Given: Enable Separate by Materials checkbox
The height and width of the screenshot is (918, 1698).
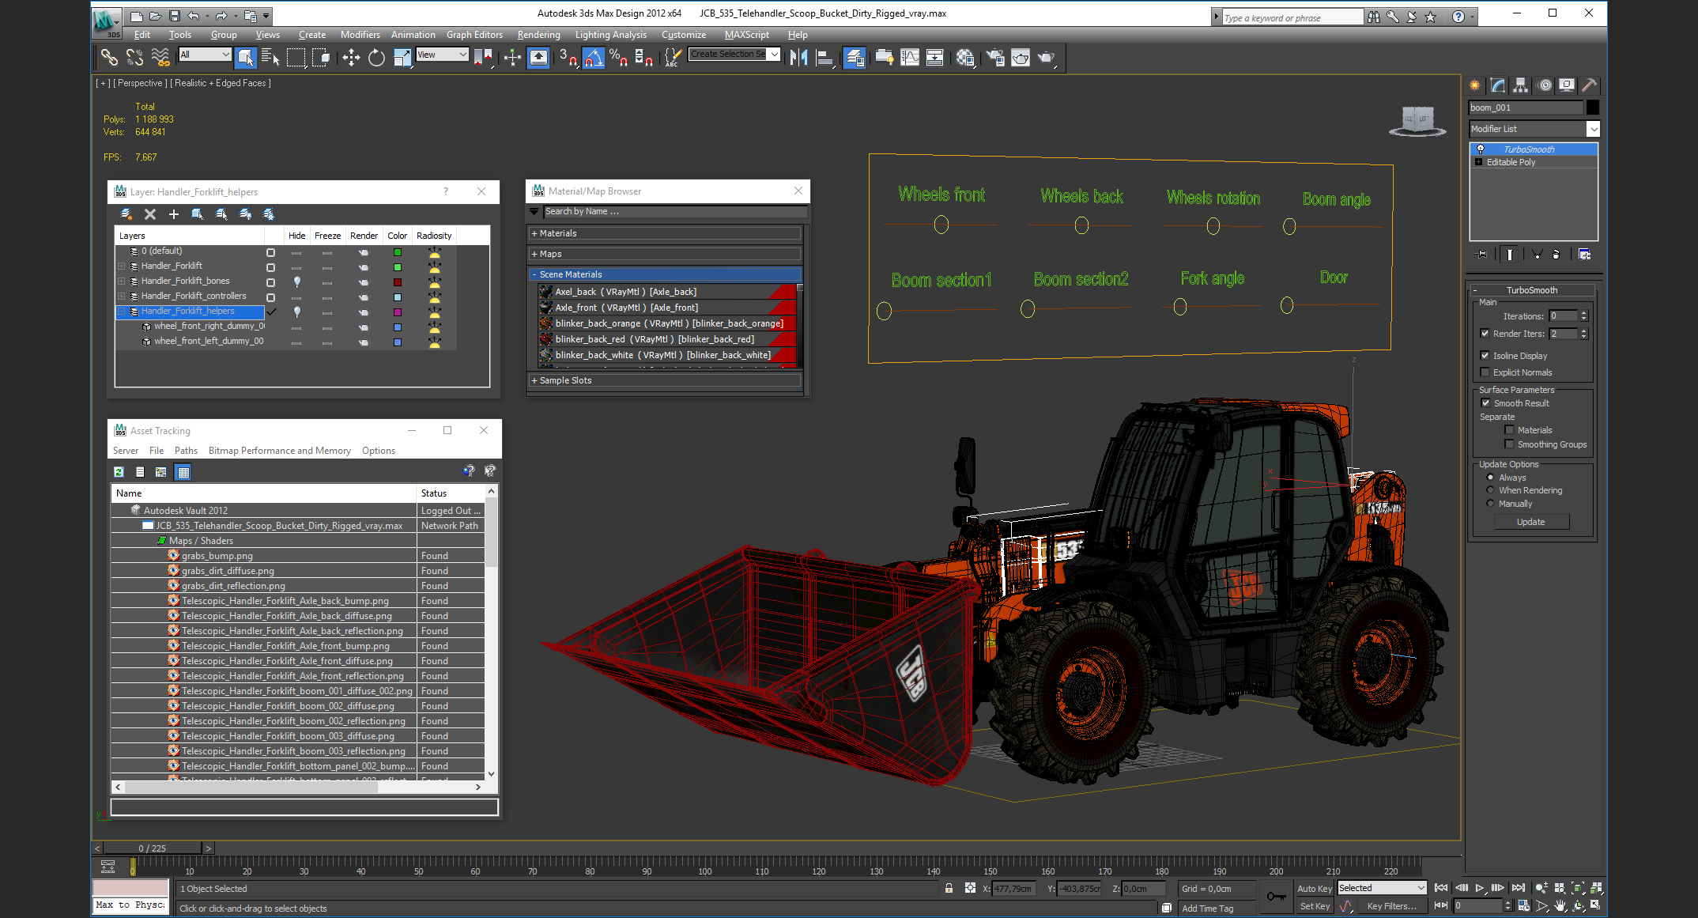Looking at the screenshot, I should pos(1509,430).
